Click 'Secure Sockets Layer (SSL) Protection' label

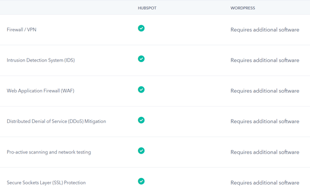pyautogui.click(x=47, y=183)
